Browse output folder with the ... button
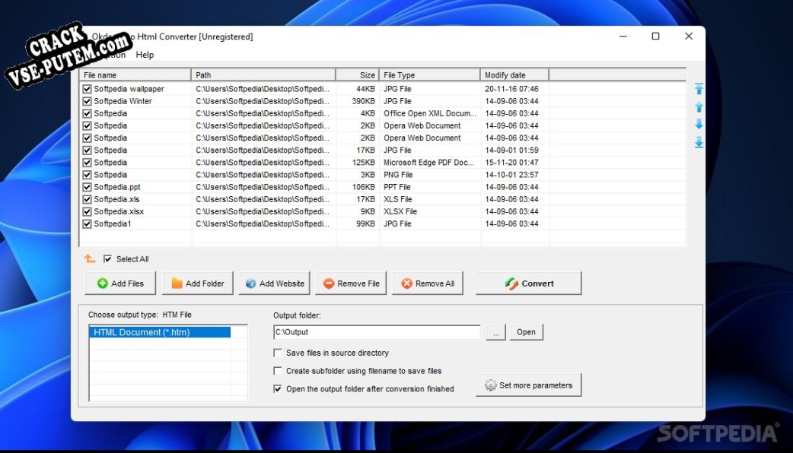Image resolution: width=793 pixels, height=453 pixels. pyautogui.click(x=495, y=332)
